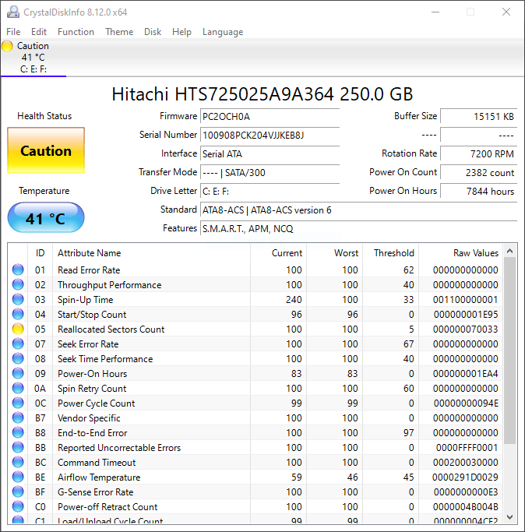Click the ID column header
Image resolution: width=525 pixels, height=532 pixels.
coord(40,253)
